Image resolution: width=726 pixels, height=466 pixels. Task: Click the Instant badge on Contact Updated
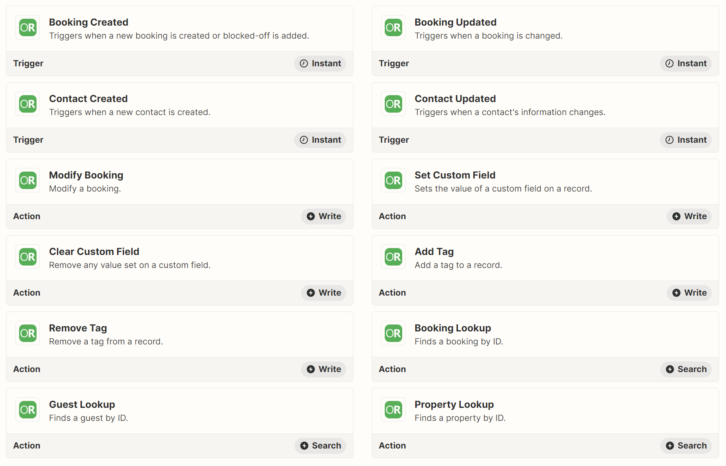pyautogui.click(x=686, y=140)
